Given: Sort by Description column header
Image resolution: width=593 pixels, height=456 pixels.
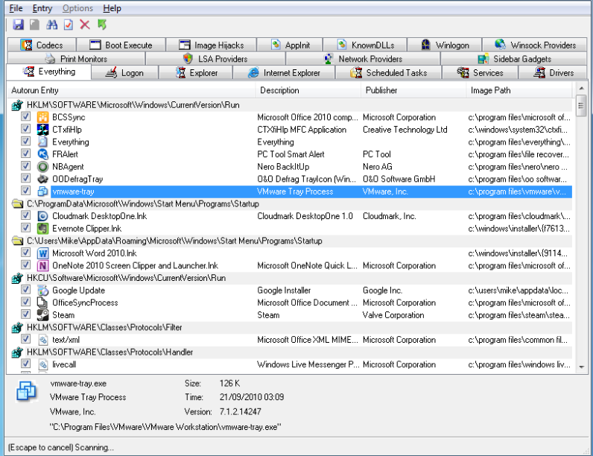Looking at the screenshot, I should coord(308,90).
